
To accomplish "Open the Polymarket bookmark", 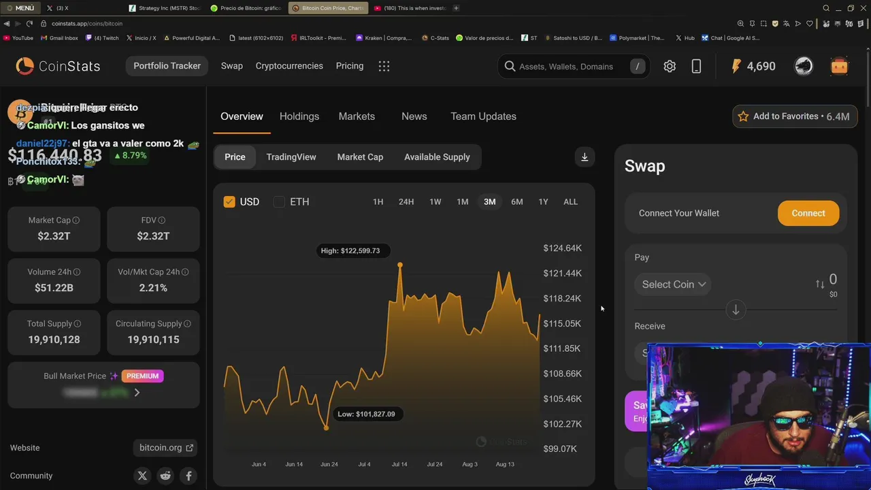I will point(638,38).
